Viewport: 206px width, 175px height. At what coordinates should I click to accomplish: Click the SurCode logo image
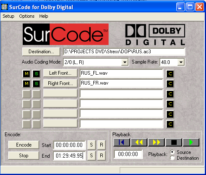(x=66, y=34)
